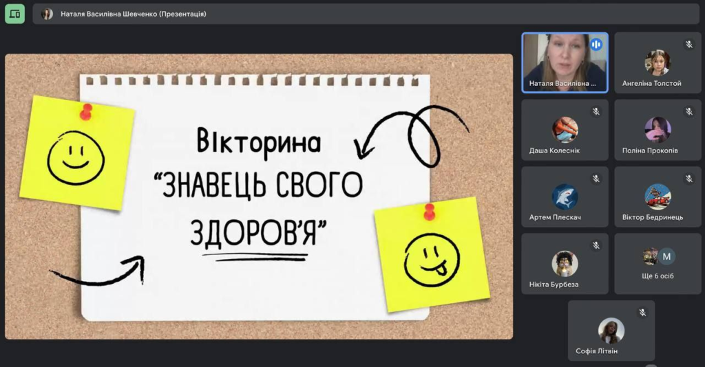Click muted mic icon on Артем Плескач tile
Viewport: 705px width, 367px height.
596,179
